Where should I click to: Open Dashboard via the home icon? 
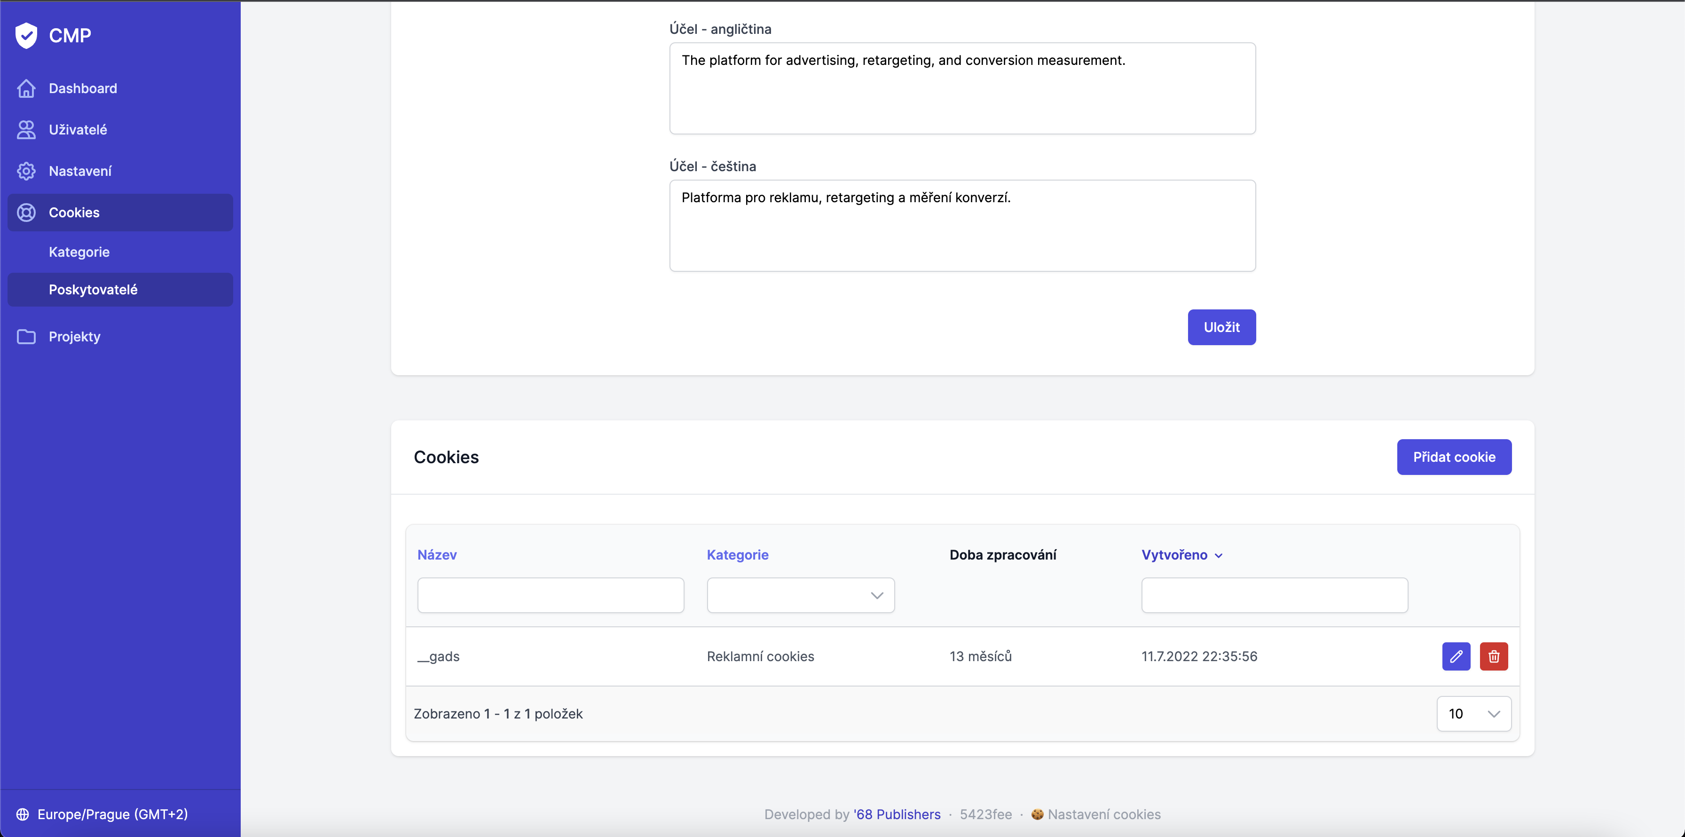[x=26, y=87]
